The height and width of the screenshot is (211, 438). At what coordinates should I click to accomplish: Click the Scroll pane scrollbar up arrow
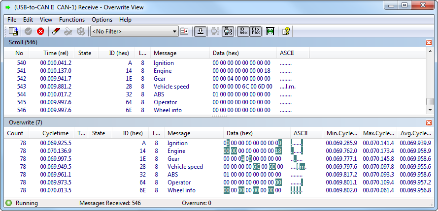[430, 51]
